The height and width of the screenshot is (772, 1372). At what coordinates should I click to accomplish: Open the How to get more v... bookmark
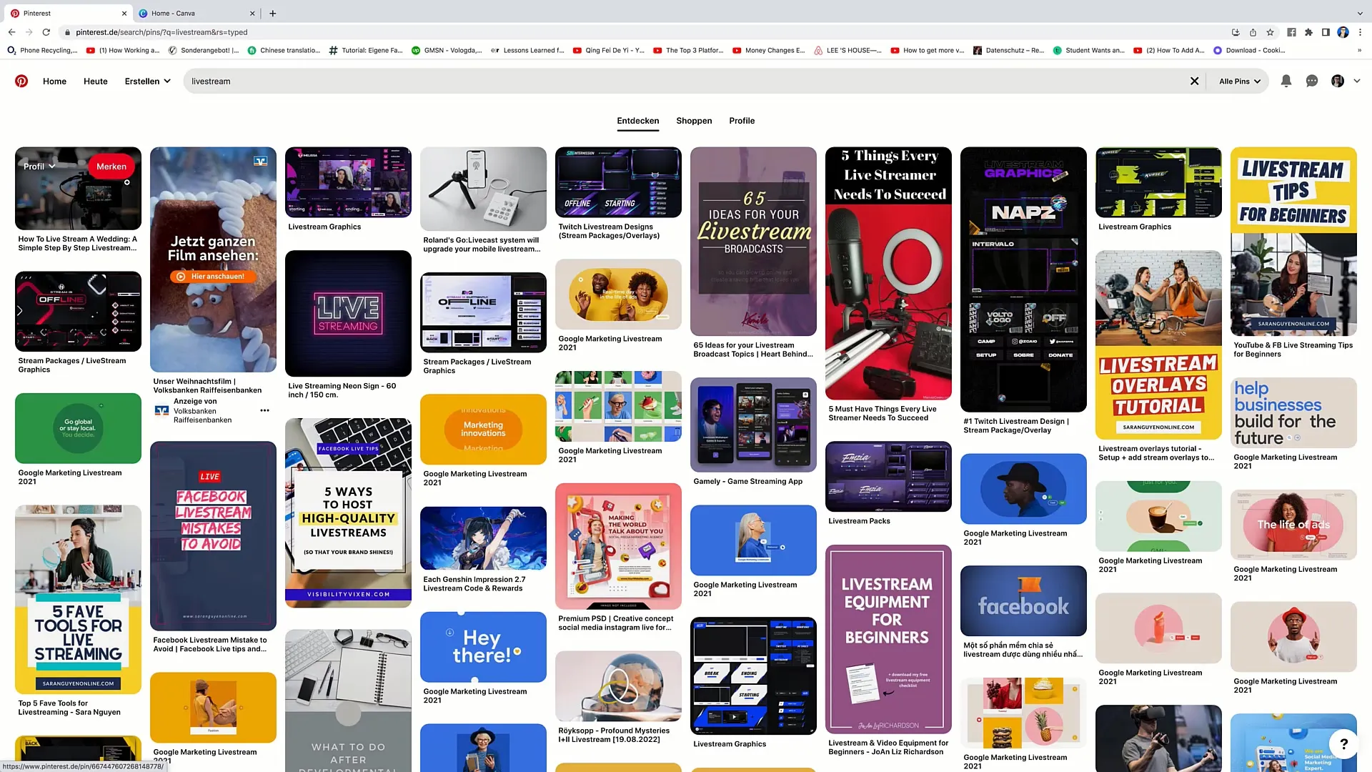pyautogui.click(x=928, y=50)
